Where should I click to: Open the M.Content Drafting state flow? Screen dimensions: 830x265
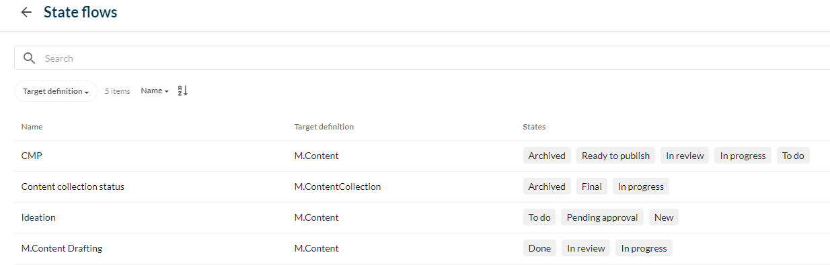[x=62, y=248]
